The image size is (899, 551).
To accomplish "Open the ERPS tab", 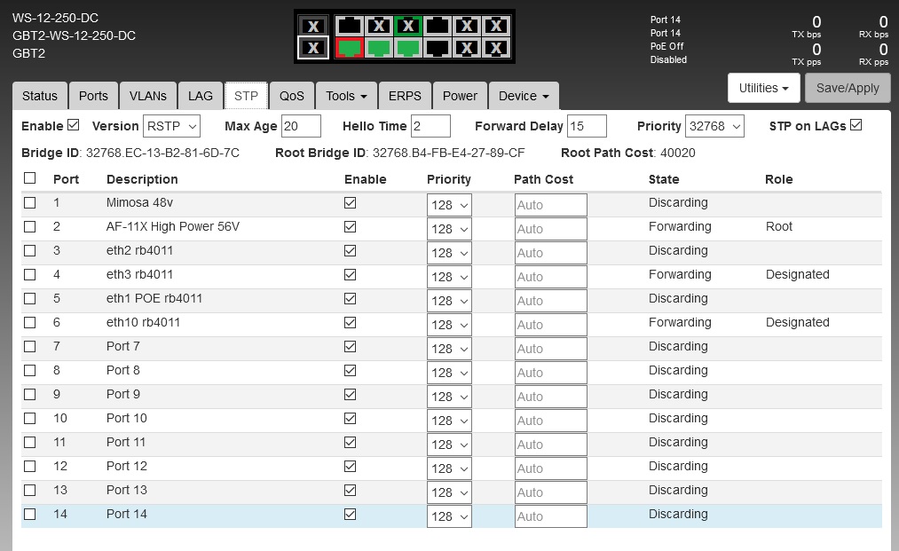I will (405, 96).
